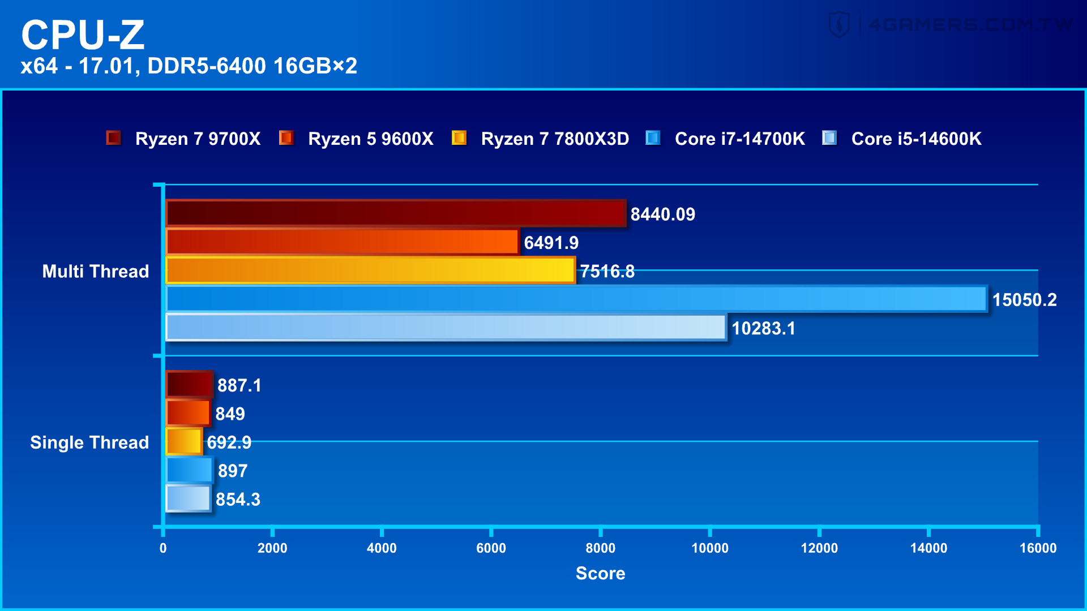Click the Score axis title
The width and height of the screenshot is (1087, 611).
(x=601, y=574)
